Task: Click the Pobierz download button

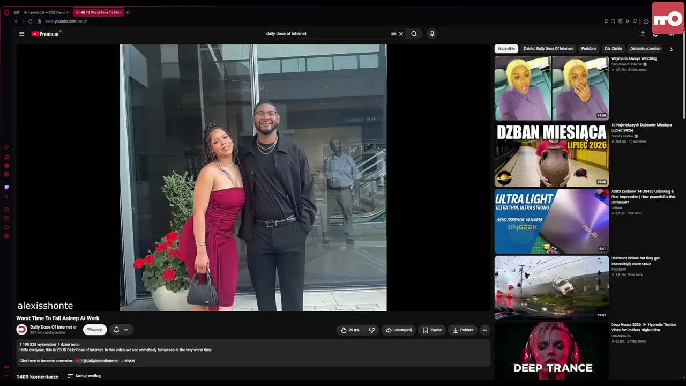Action: pyautogui.click(x=463, y=330)
